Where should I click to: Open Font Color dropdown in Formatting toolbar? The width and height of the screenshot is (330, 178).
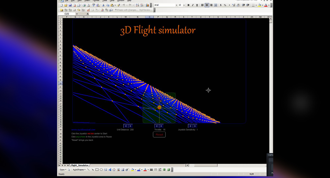coord(269,5)
